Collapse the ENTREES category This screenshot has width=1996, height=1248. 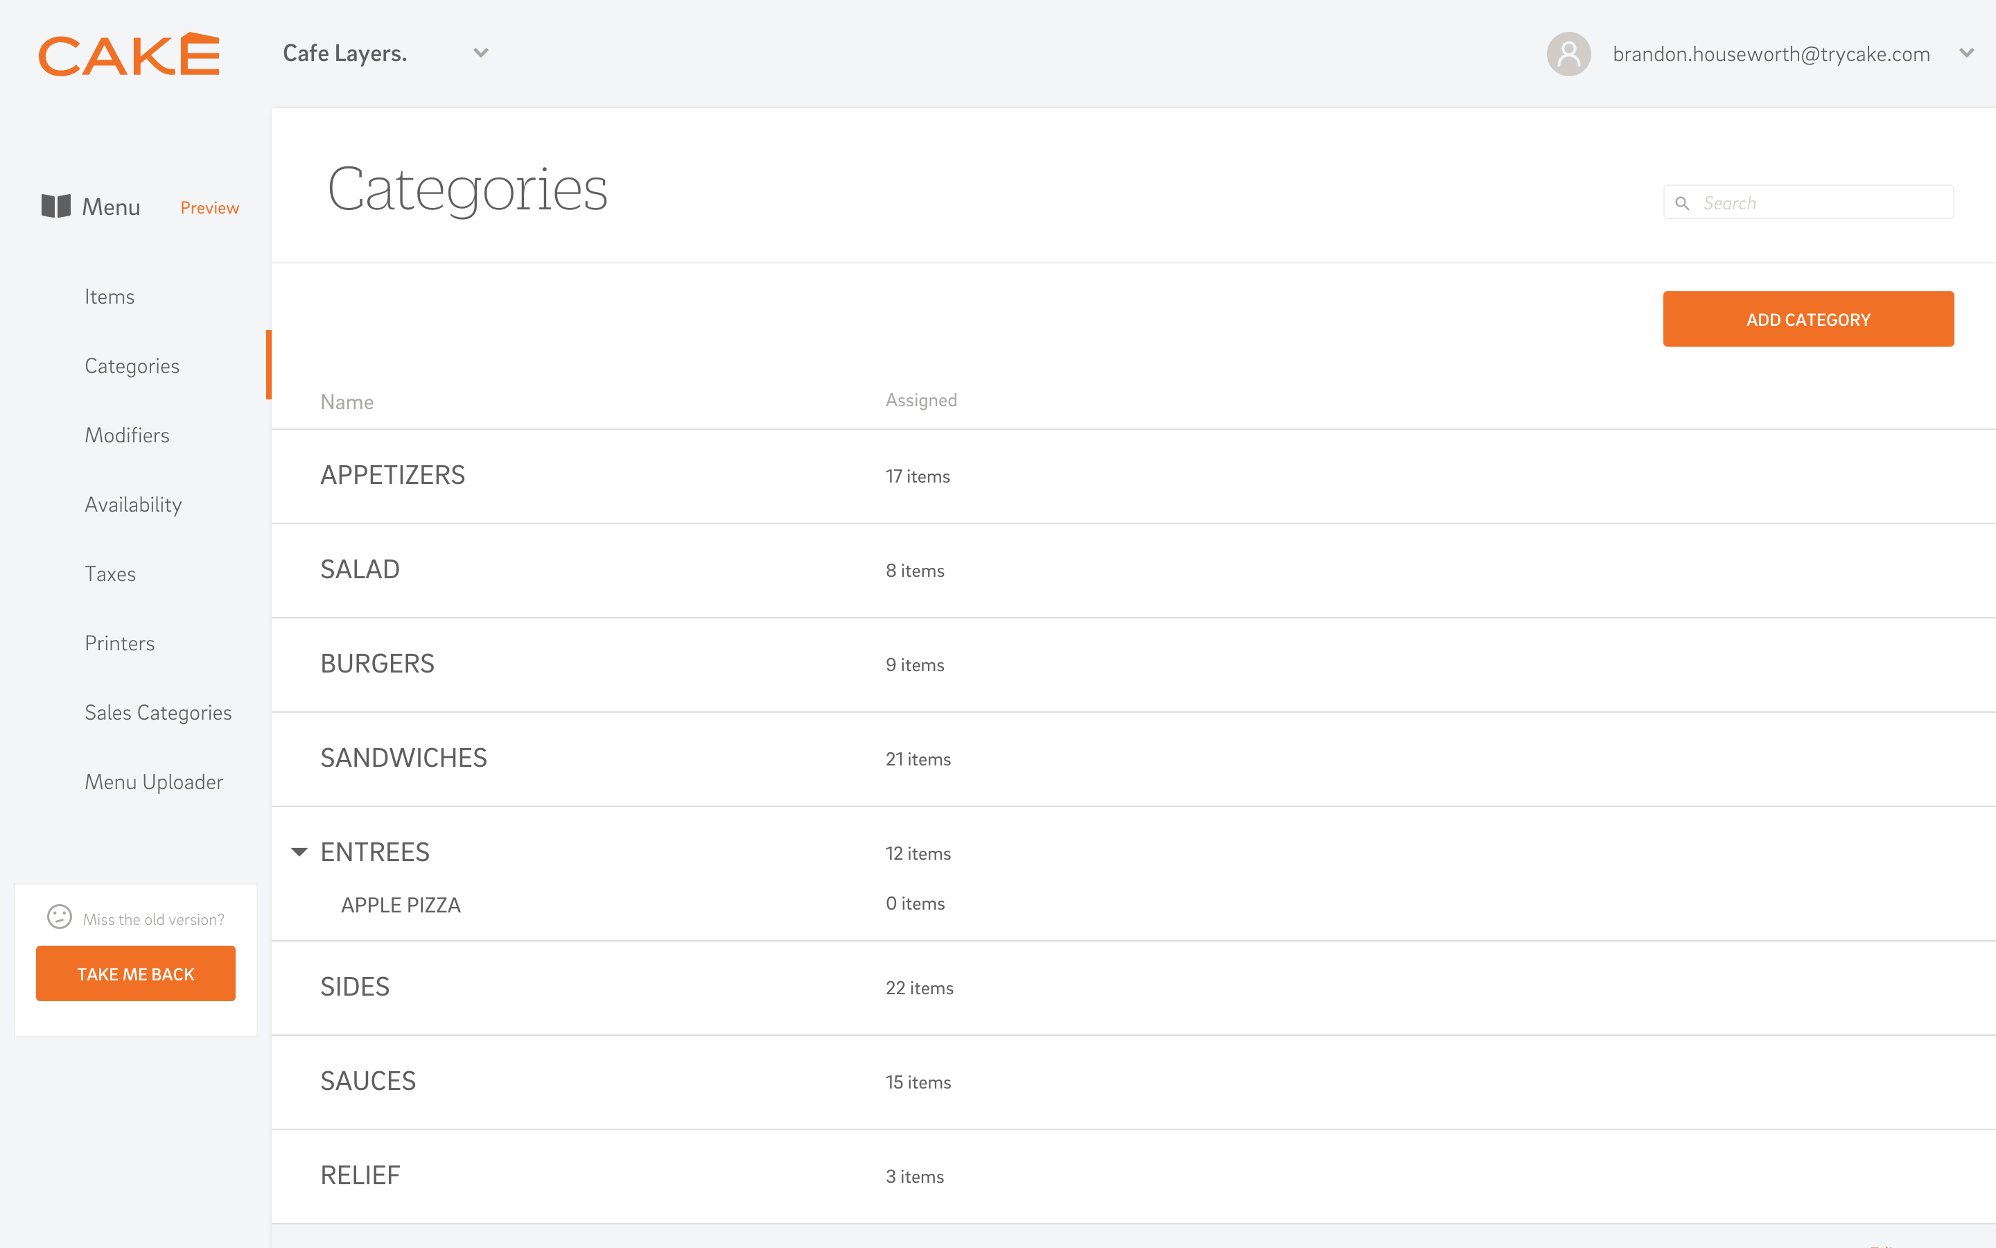coord(299,852)
